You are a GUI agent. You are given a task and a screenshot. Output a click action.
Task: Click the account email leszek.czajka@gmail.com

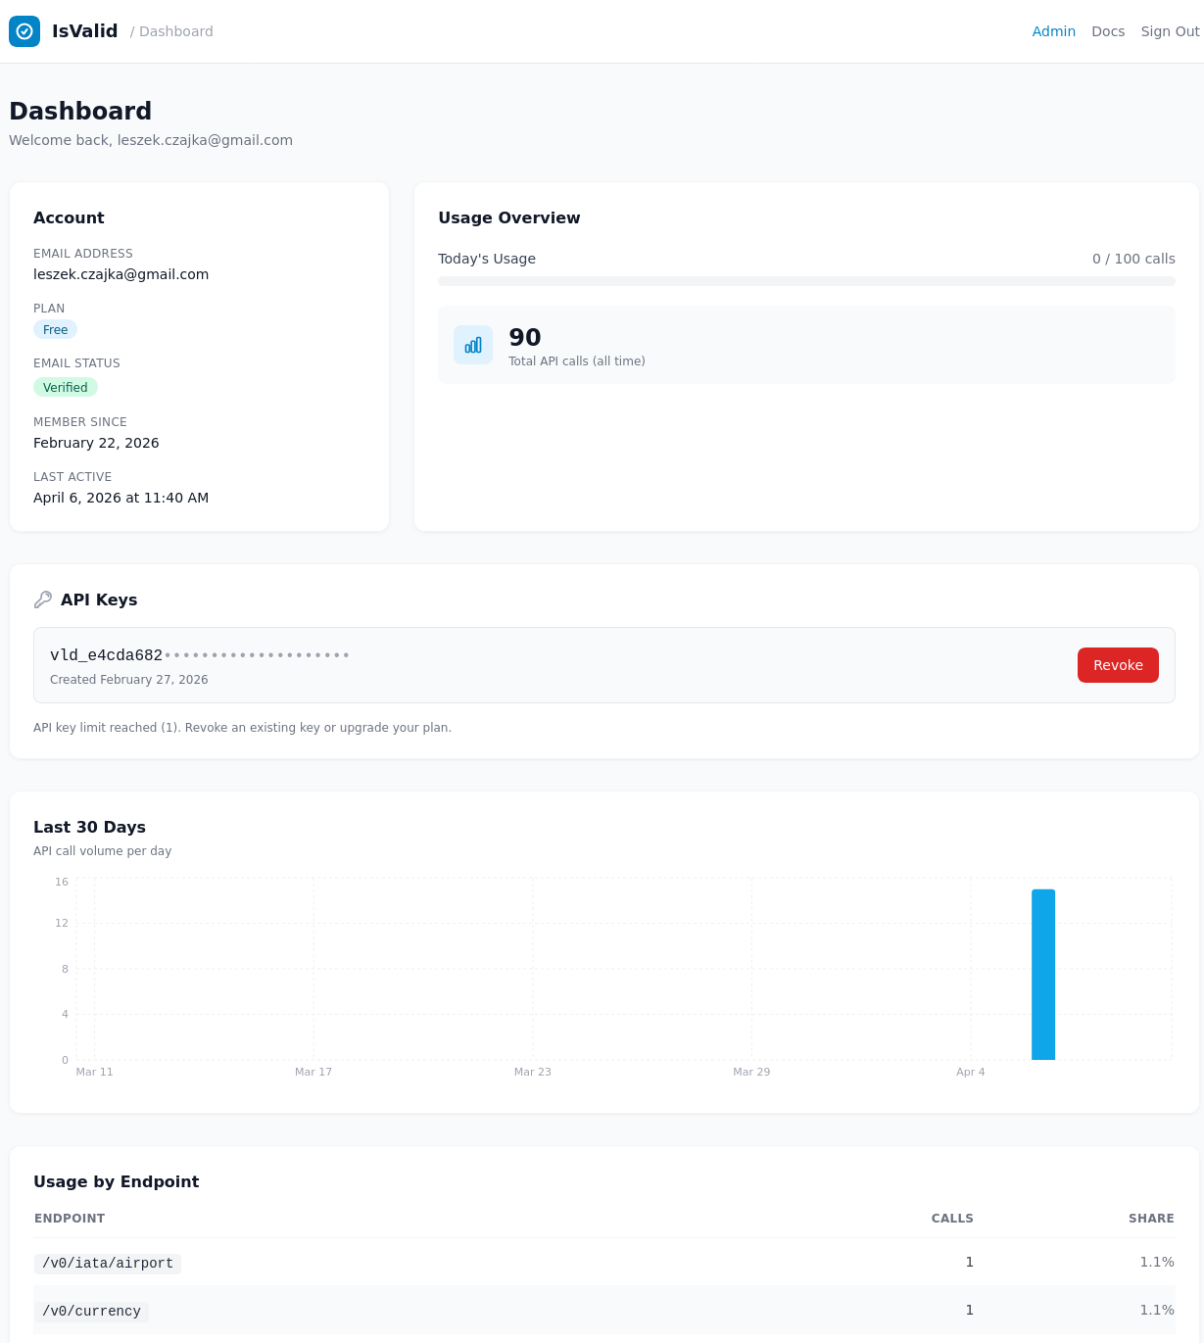click(120, 274)
